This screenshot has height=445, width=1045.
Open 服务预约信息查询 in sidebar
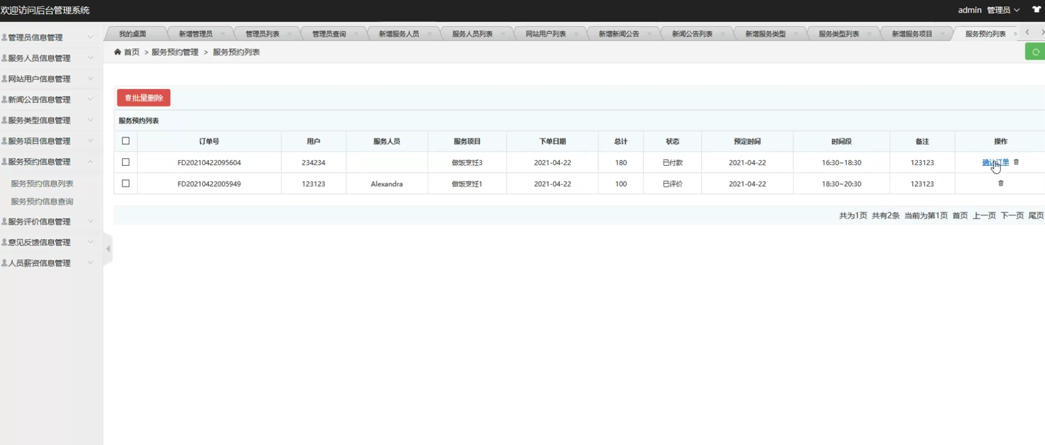pyautogui.click(x=42, y=202)
